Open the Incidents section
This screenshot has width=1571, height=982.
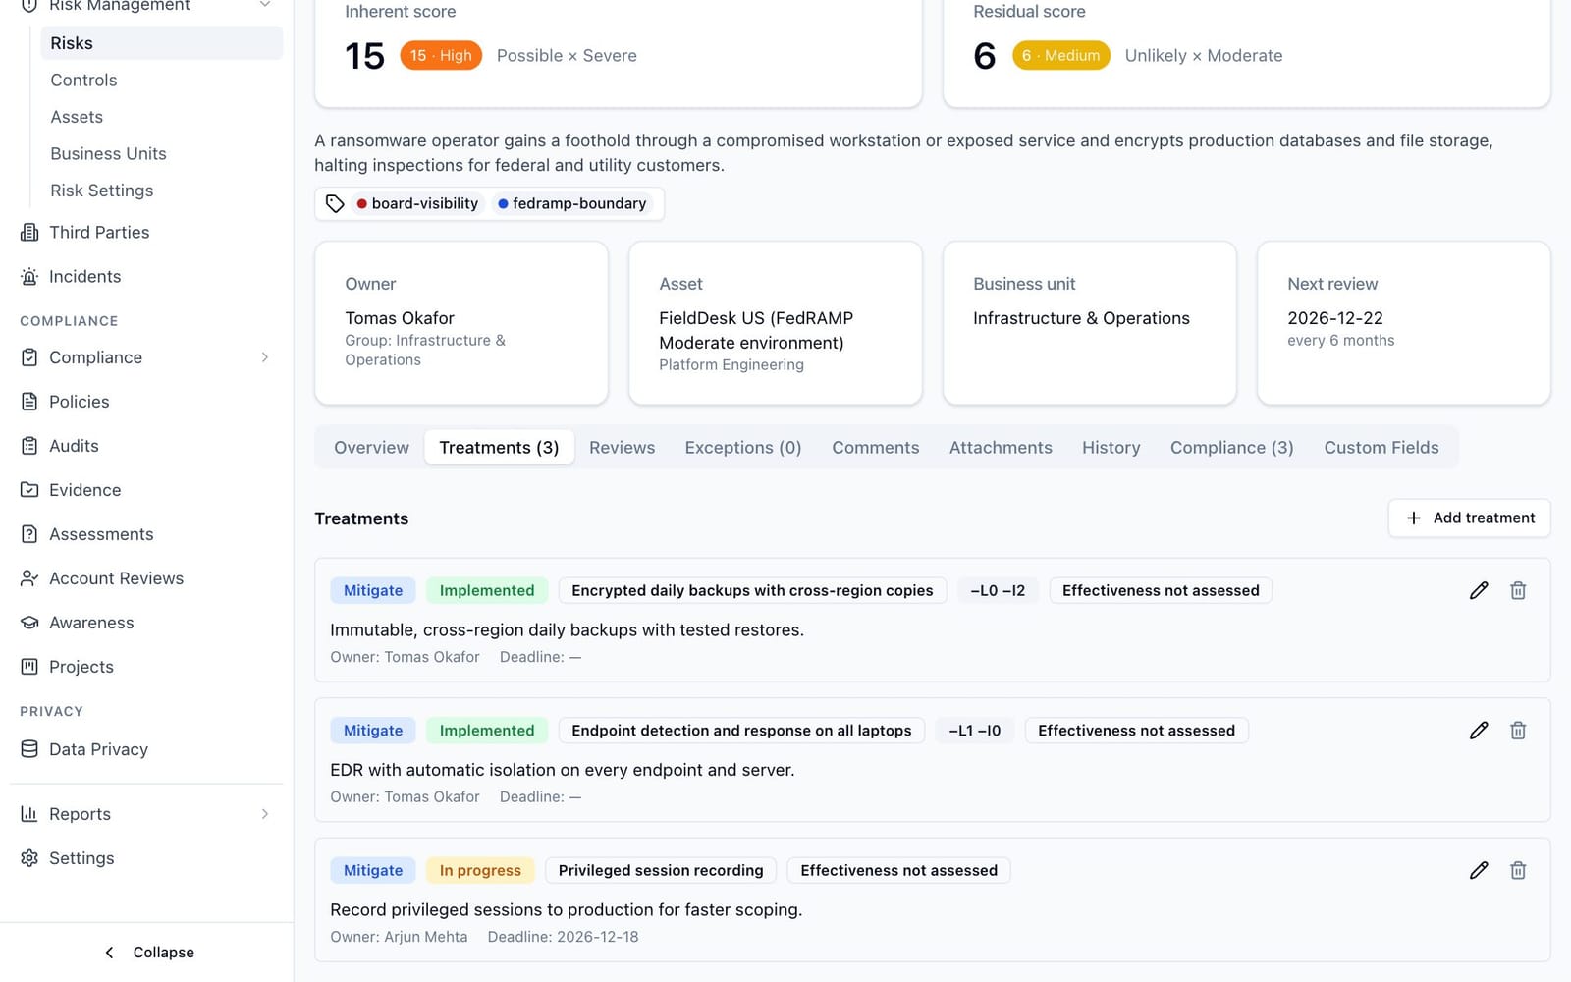(146, 276)
